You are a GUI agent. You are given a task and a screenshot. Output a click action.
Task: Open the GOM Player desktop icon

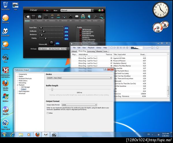tap(5, 45)
